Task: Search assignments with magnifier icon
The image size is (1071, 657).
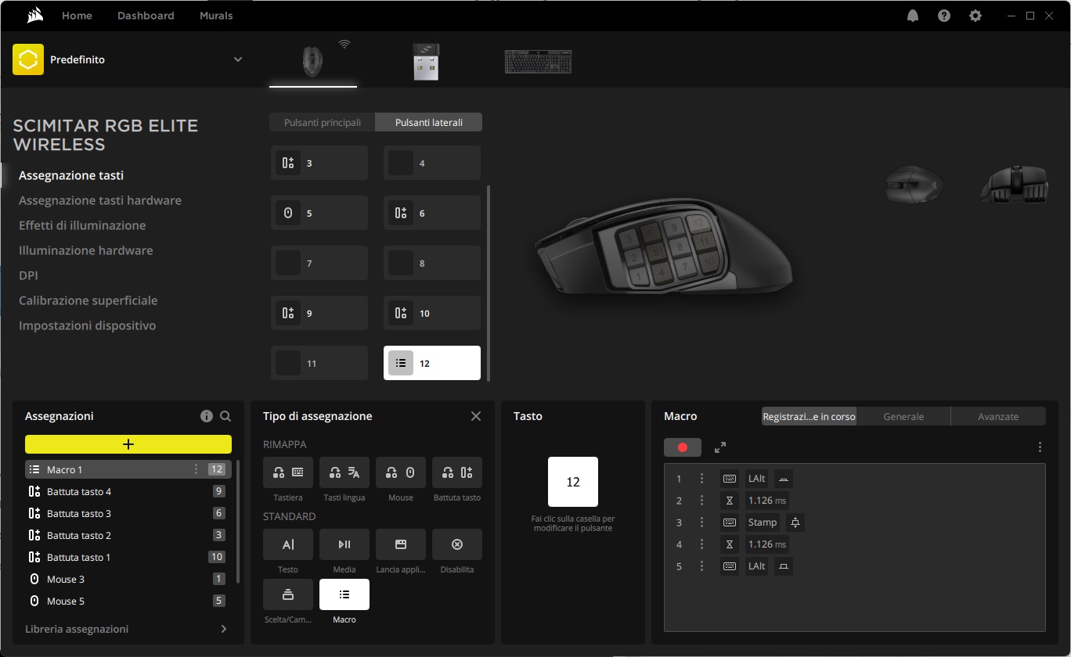Action: 225,416
